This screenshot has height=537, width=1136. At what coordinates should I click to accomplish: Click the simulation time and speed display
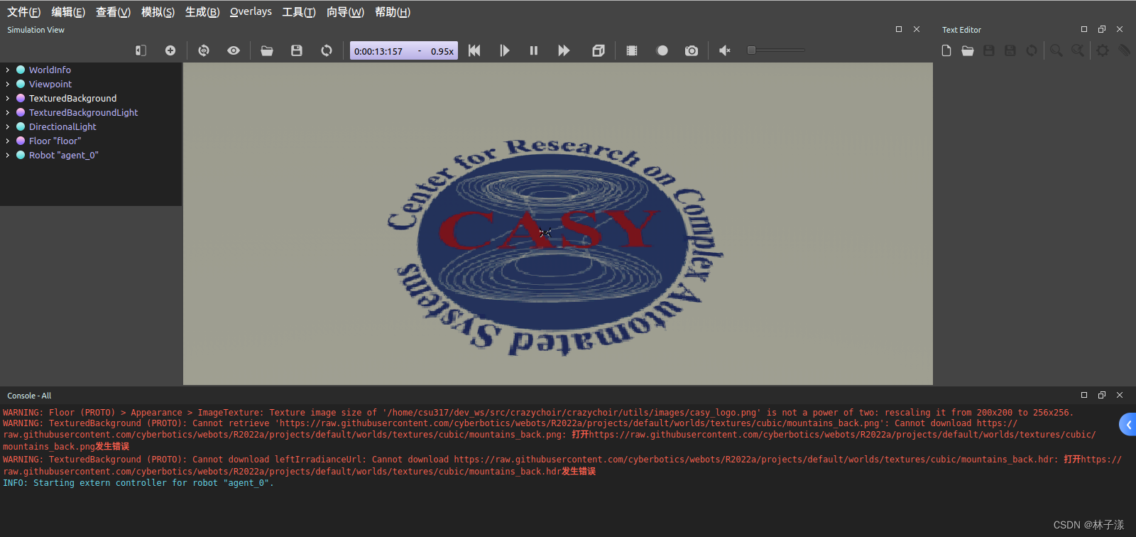(404, 50)
